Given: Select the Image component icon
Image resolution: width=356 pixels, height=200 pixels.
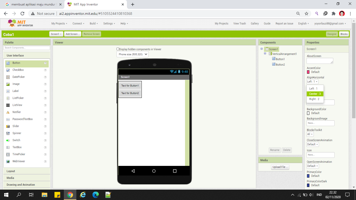Looking at the screenshot, I should tap(8, 84).
